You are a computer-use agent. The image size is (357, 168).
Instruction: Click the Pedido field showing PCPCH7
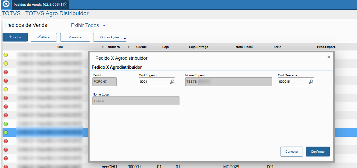105,82
